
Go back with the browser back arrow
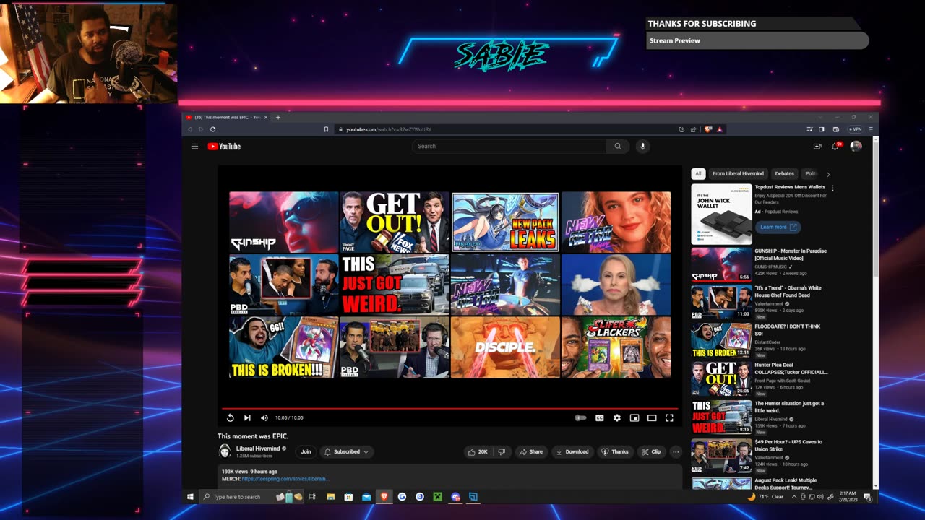coord(190,129)
